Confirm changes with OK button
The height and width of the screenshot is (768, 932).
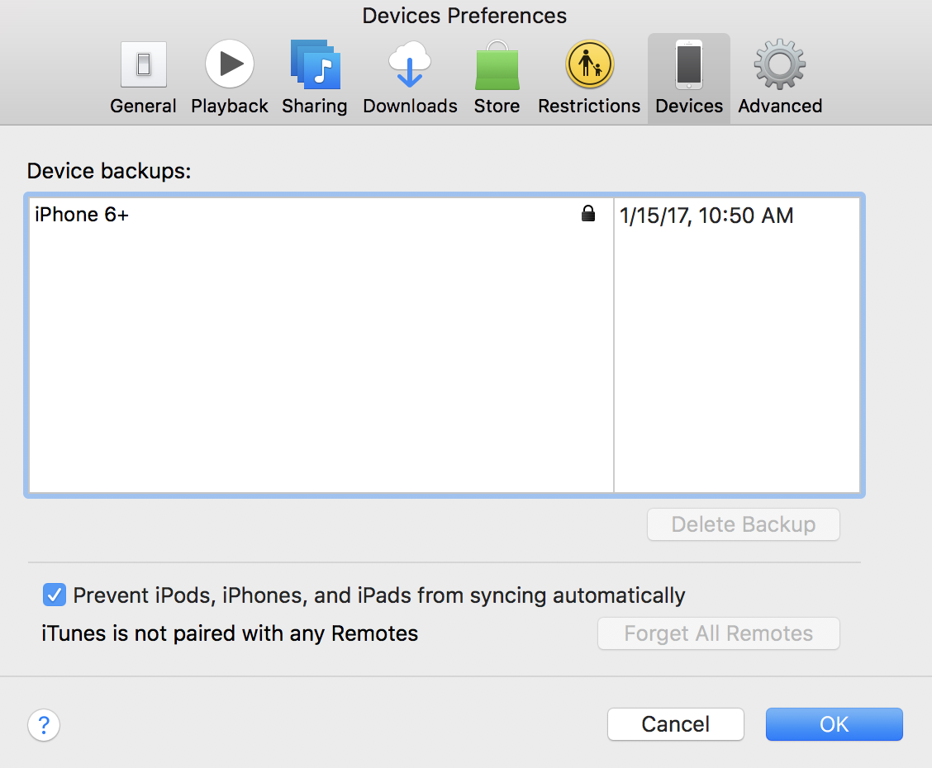point(834,724)
